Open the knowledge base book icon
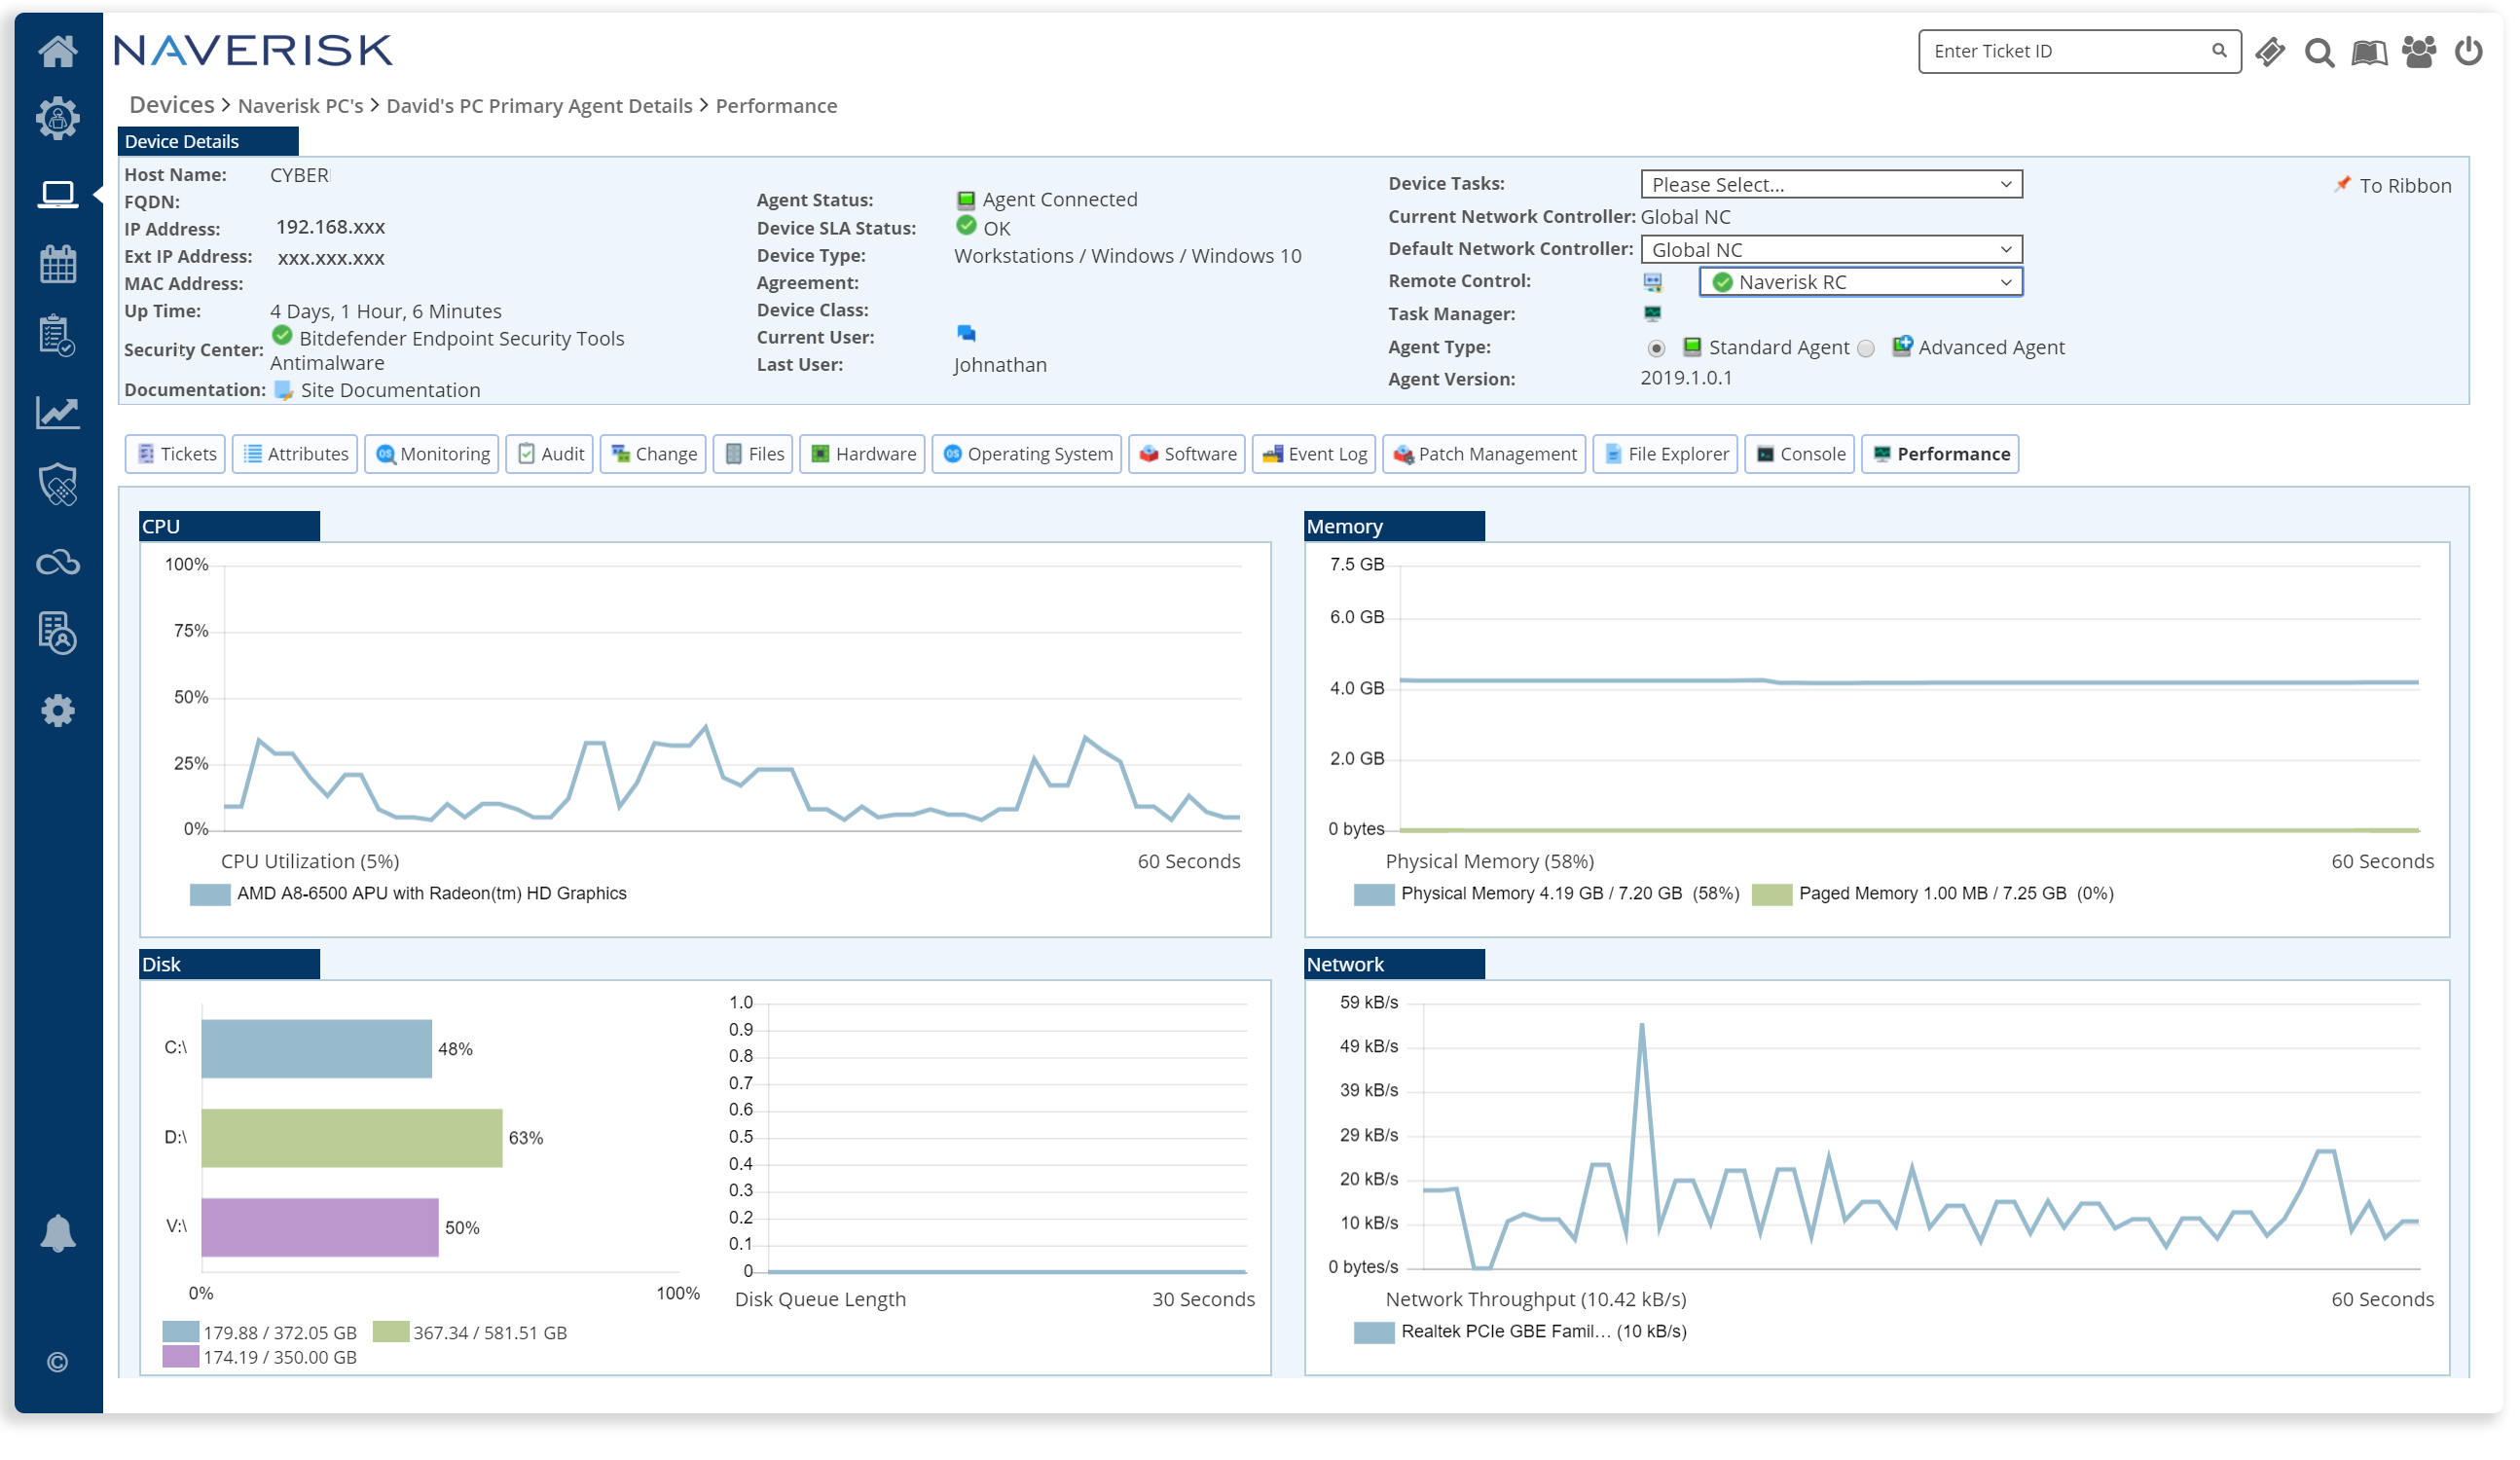The image size is (2520, 1460). (2369, 52)
